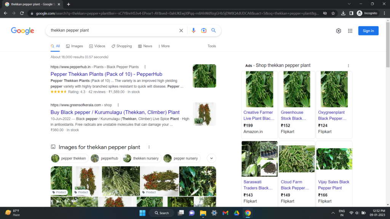Activate voice search with the microphone icon
Image resolution: width=390 pixels, height=219 pixels.
(x=193, y=30)
